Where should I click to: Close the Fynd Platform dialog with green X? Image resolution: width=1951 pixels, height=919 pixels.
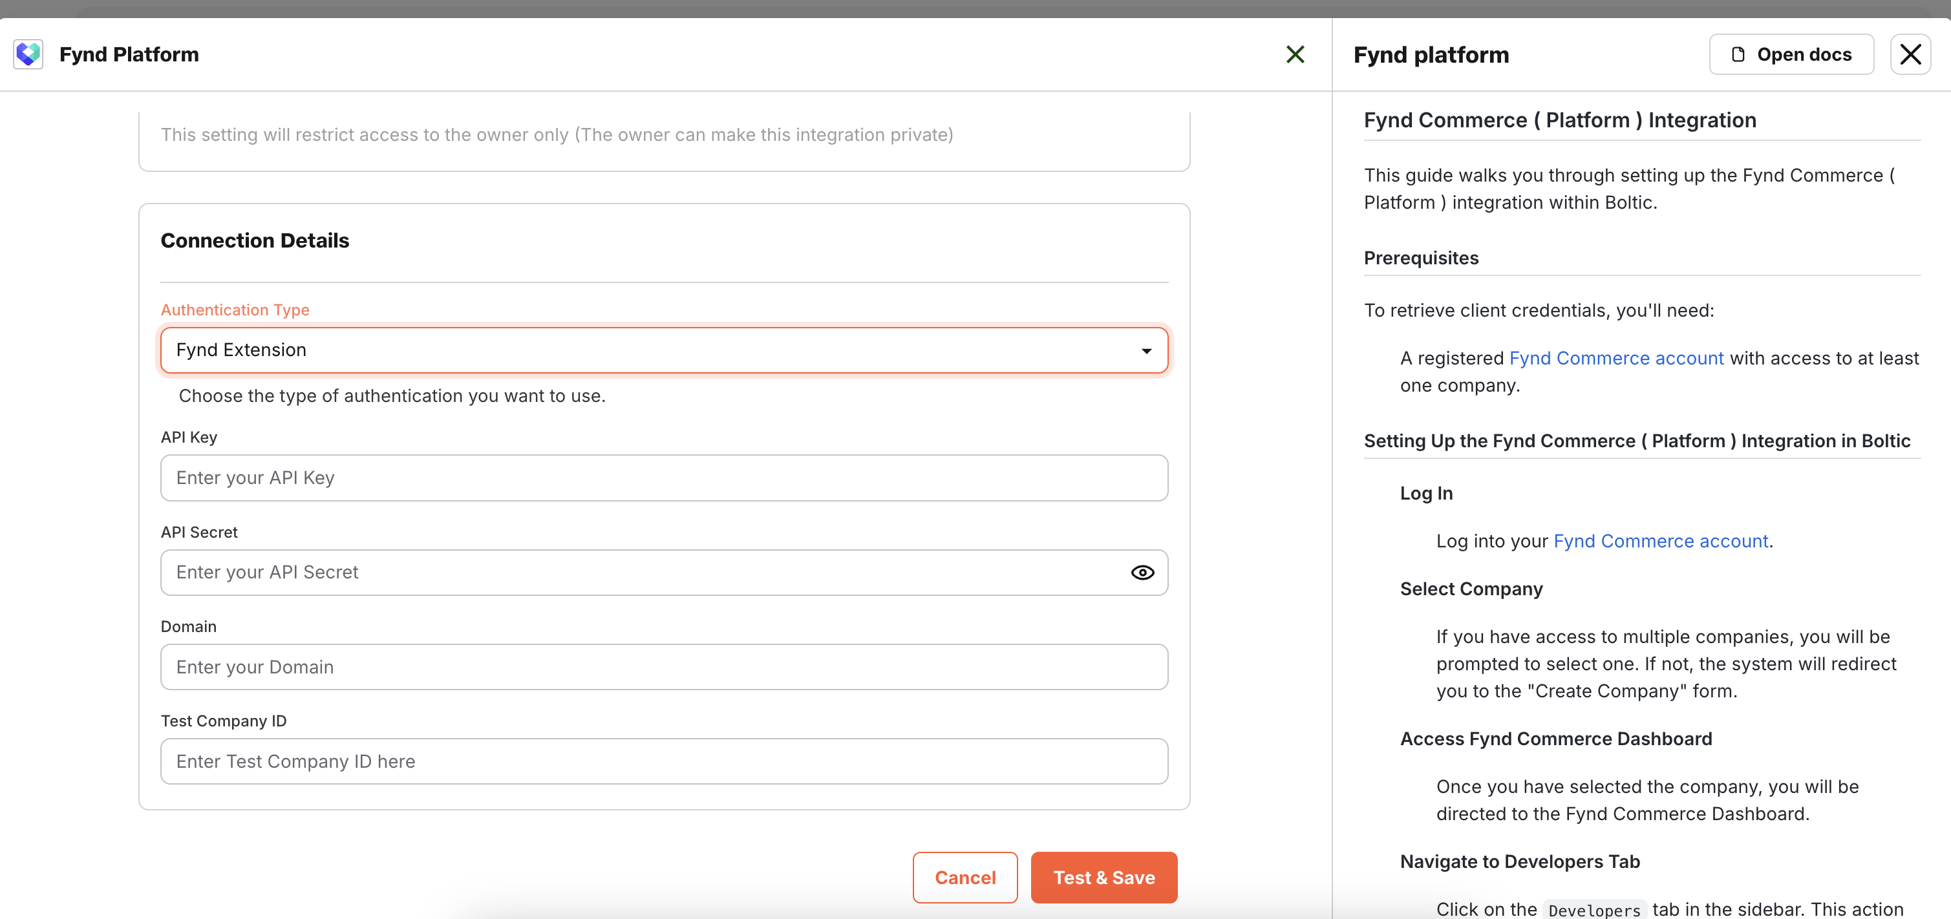click(1295, 54)
